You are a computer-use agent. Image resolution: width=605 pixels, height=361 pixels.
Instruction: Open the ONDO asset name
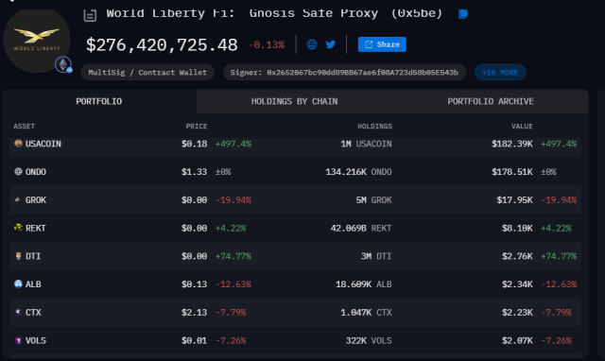(36, 172)
